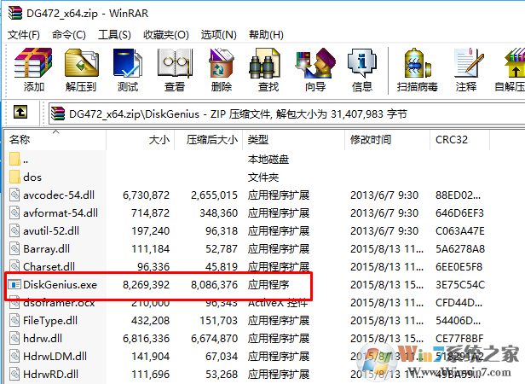Viewport: 525px width, 384px height.
Task: Click the HdrwRD.dll file icon
Action: point(14,374)
